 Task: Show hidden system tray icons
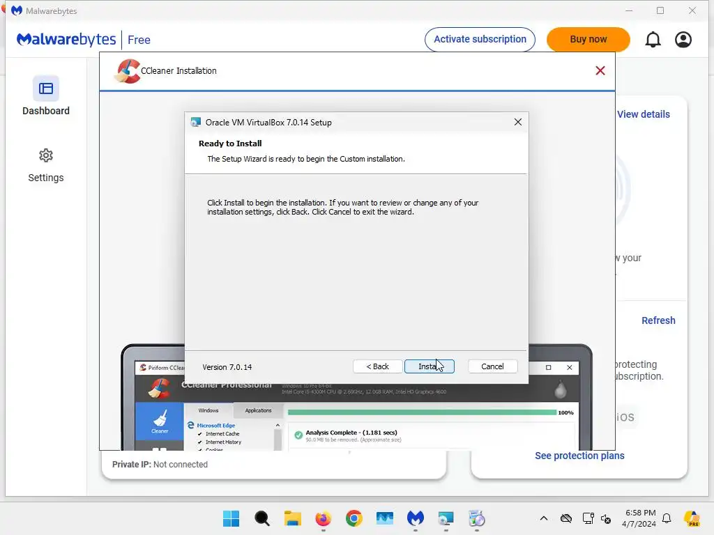pos(544,518)
